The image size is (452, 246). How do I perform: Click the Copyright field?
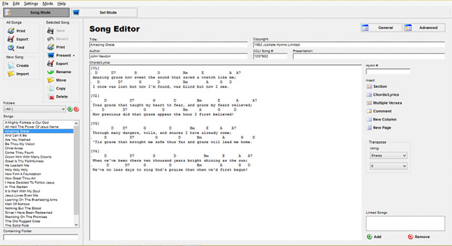(x=349, y=45)
